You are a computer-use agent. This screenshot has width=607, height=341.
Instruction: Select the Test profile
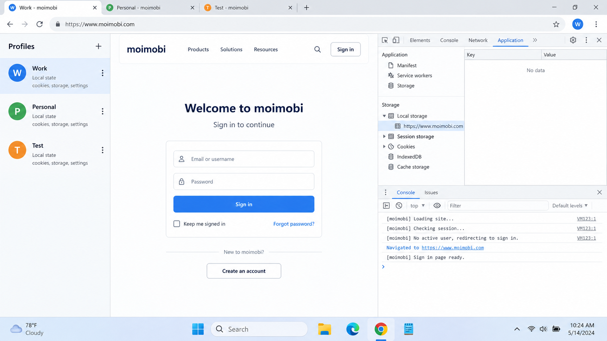[x=55, y=154]
